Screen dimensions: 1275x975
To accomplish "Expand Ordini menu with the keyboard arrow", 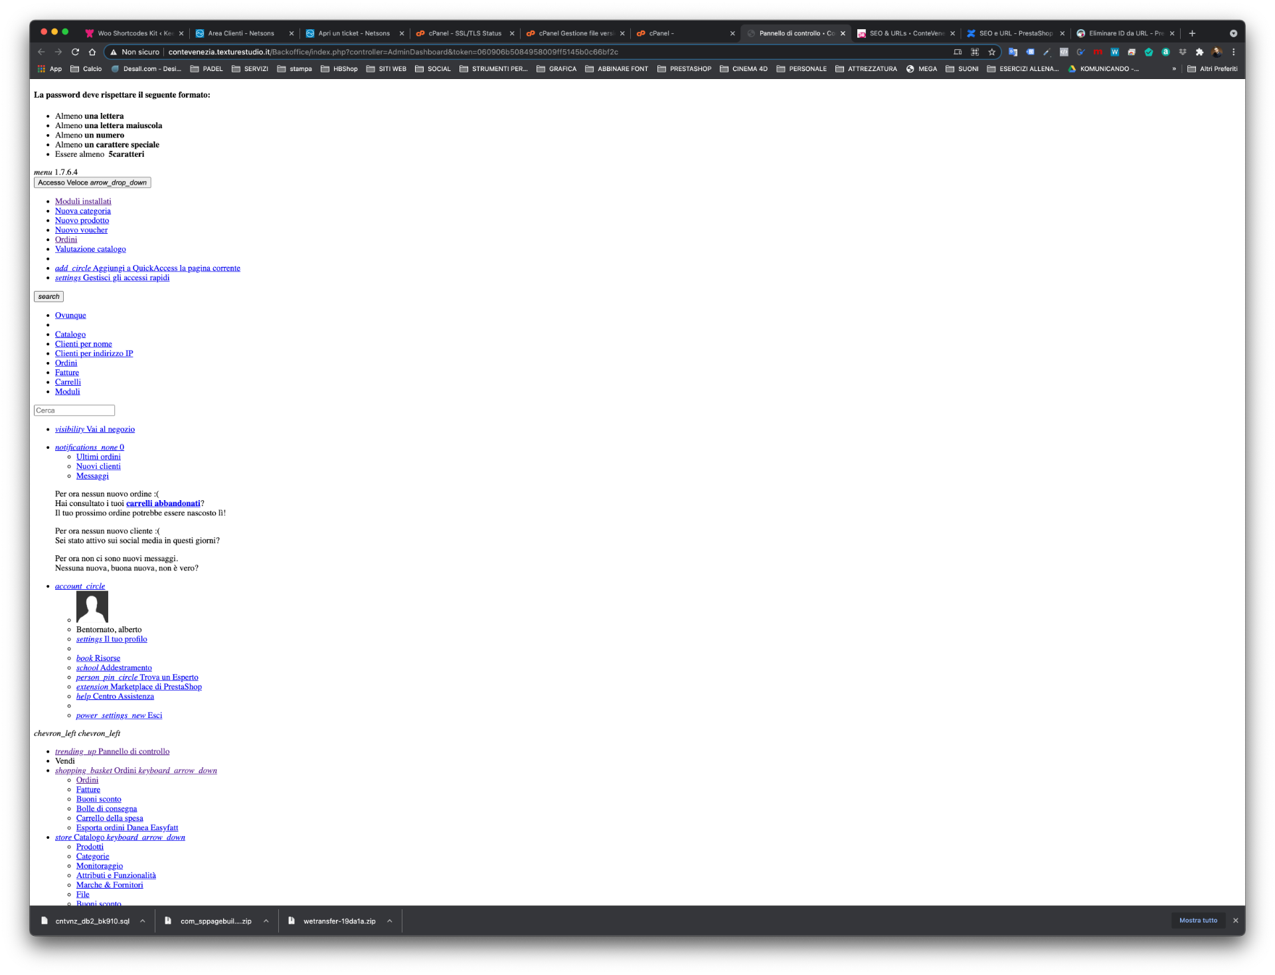I will tap(178, 770).
